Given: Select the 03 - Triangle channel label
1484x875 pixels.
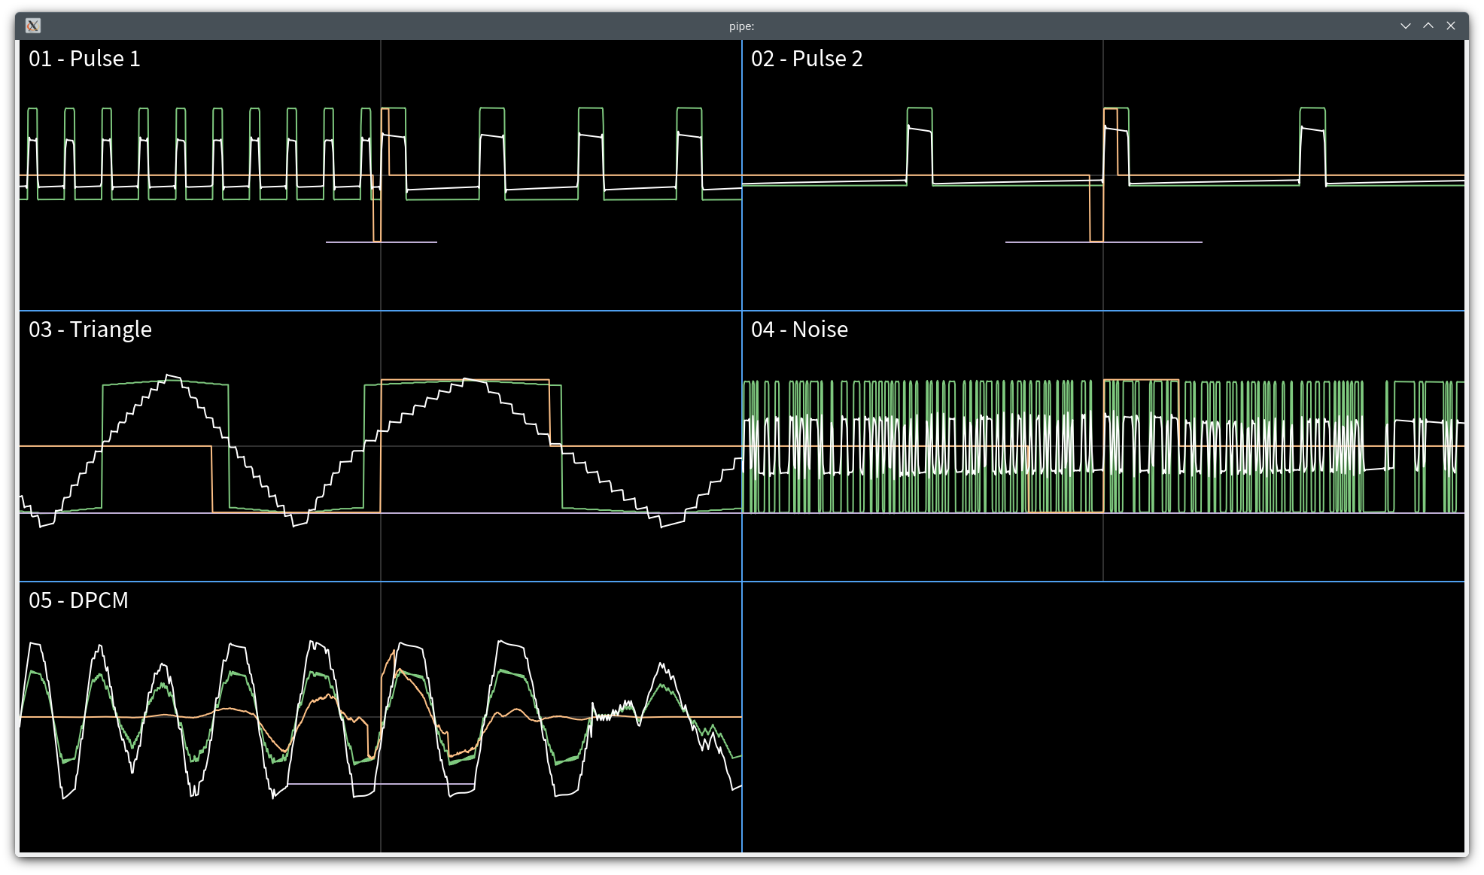Looking at the screenshot, I should point(90,329).
